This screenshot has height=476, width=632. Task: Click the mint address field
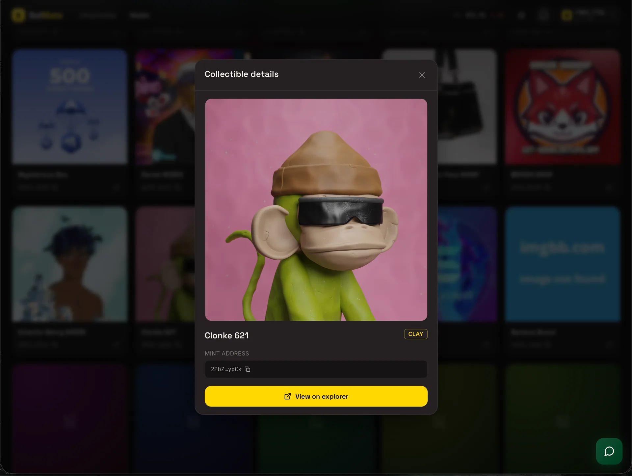[316, 369]
